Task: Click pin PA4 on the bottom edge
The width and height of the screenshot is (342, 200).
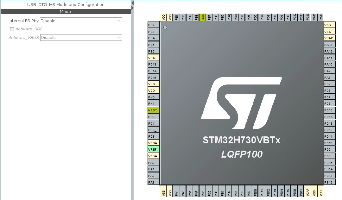Action: [x=177, y=191]
